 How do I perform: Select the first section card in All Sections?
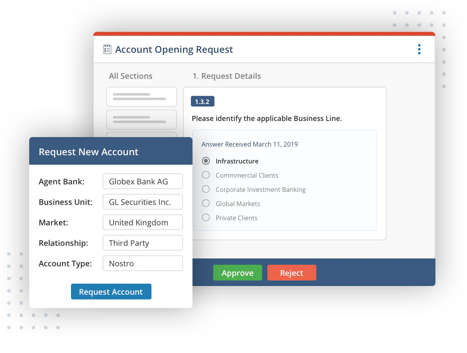tap(141, 97)
